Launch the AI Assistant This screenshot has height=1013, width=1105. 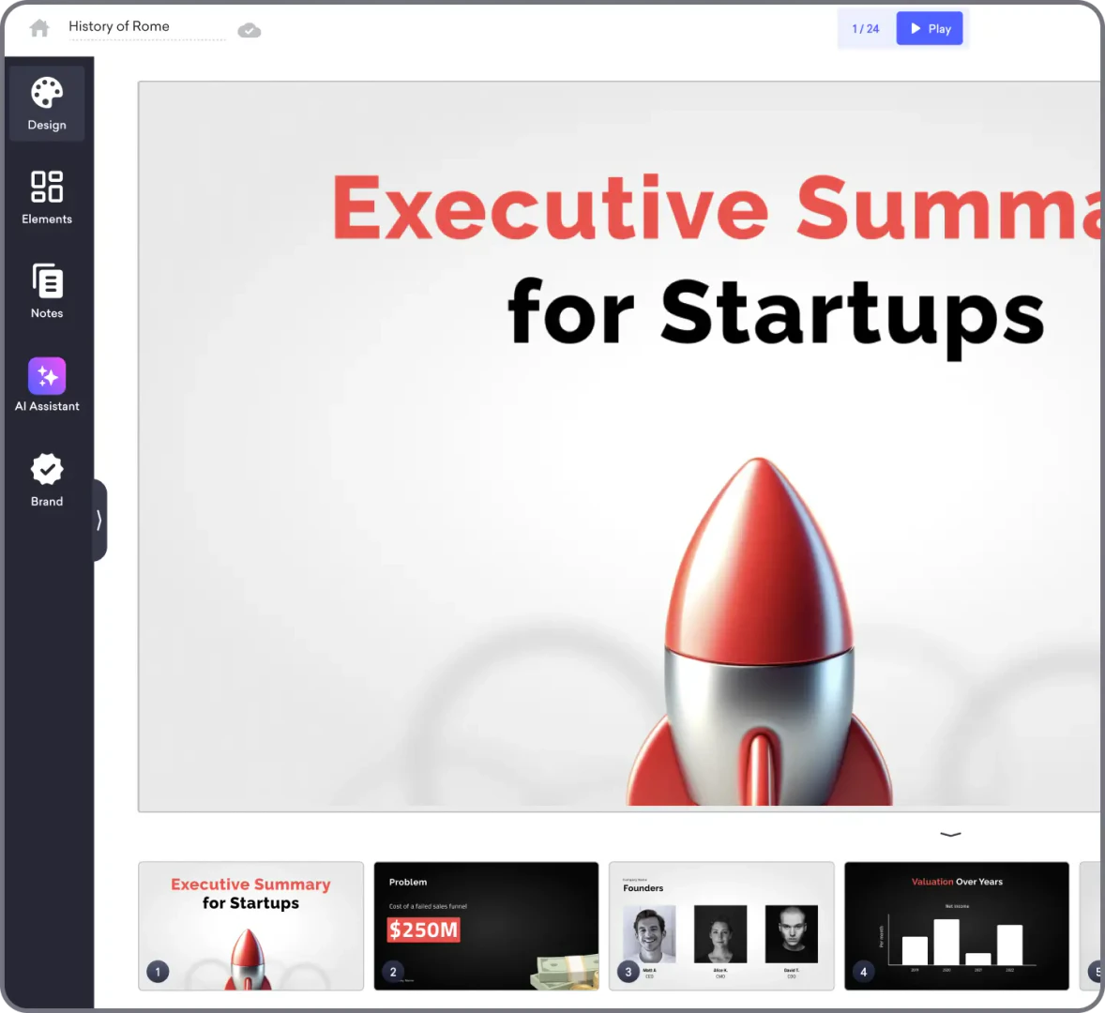click(47, 385)
